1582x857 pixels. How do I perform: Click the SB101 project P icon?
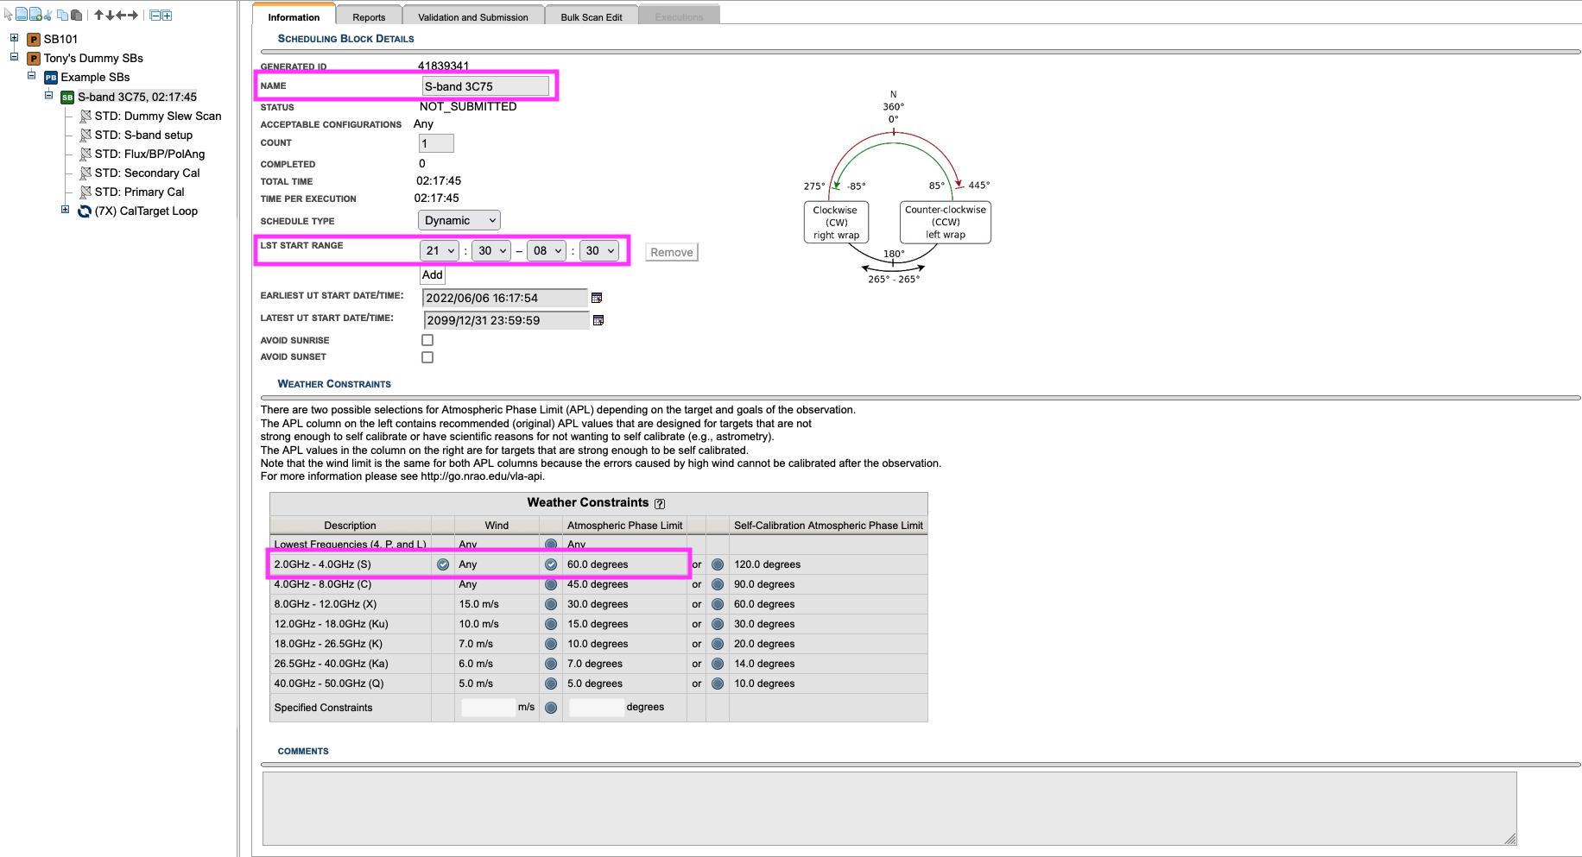point(34,39)
